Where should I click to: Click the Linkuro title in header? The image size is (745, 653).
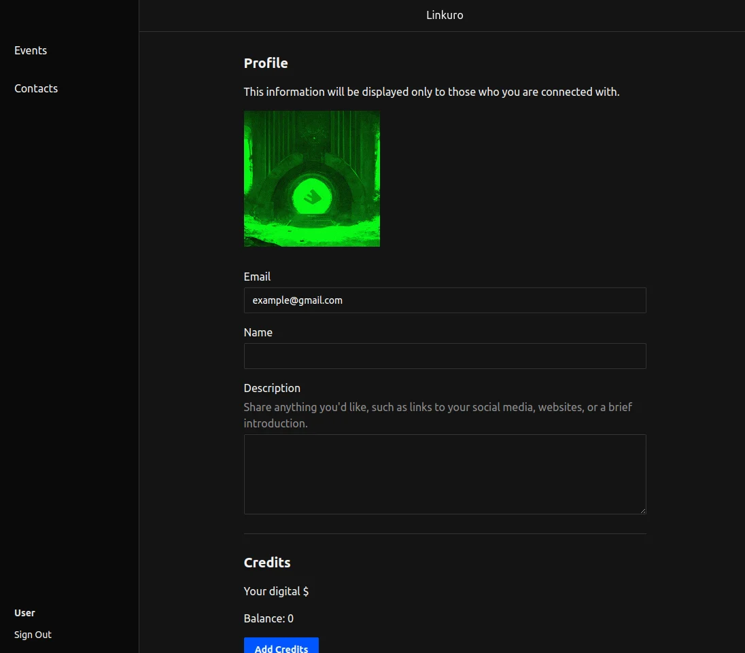point(445,15)
